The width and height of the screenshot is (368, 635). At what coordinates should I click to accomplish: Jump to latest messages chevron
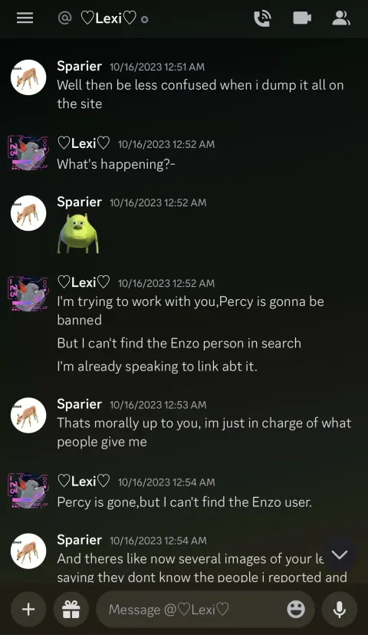click(340, 554)
